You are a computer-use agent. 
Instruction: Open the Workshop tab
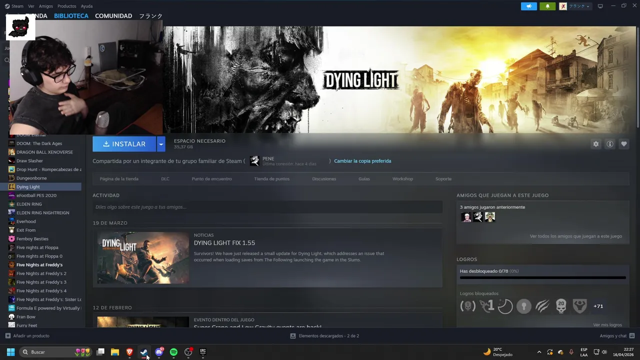(402, 179)
